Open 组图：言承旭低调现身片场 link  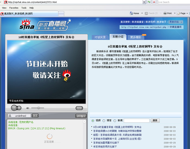[117, 135]
